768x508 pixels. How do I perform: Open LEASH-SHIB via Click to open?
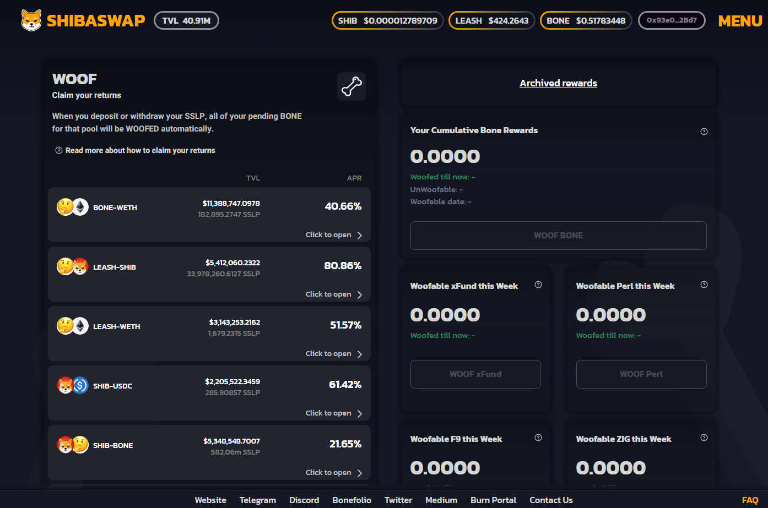pyautogui.click(x=328, y=294)
